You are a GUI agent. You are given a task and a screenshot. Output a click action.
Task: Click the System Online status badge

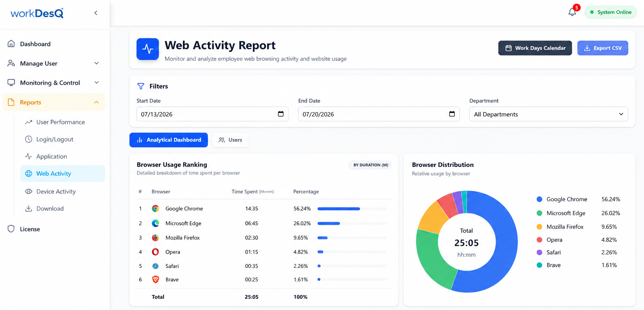point(611,12)
